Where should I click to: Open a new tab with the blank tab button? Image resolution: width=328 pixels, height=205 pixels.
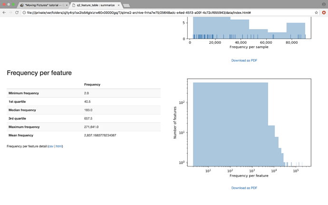pyautogui.click(x=126, y=5)
